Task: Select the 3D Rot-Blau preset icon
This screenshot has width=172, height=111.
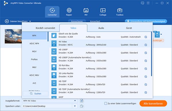Action: (54, 67)
